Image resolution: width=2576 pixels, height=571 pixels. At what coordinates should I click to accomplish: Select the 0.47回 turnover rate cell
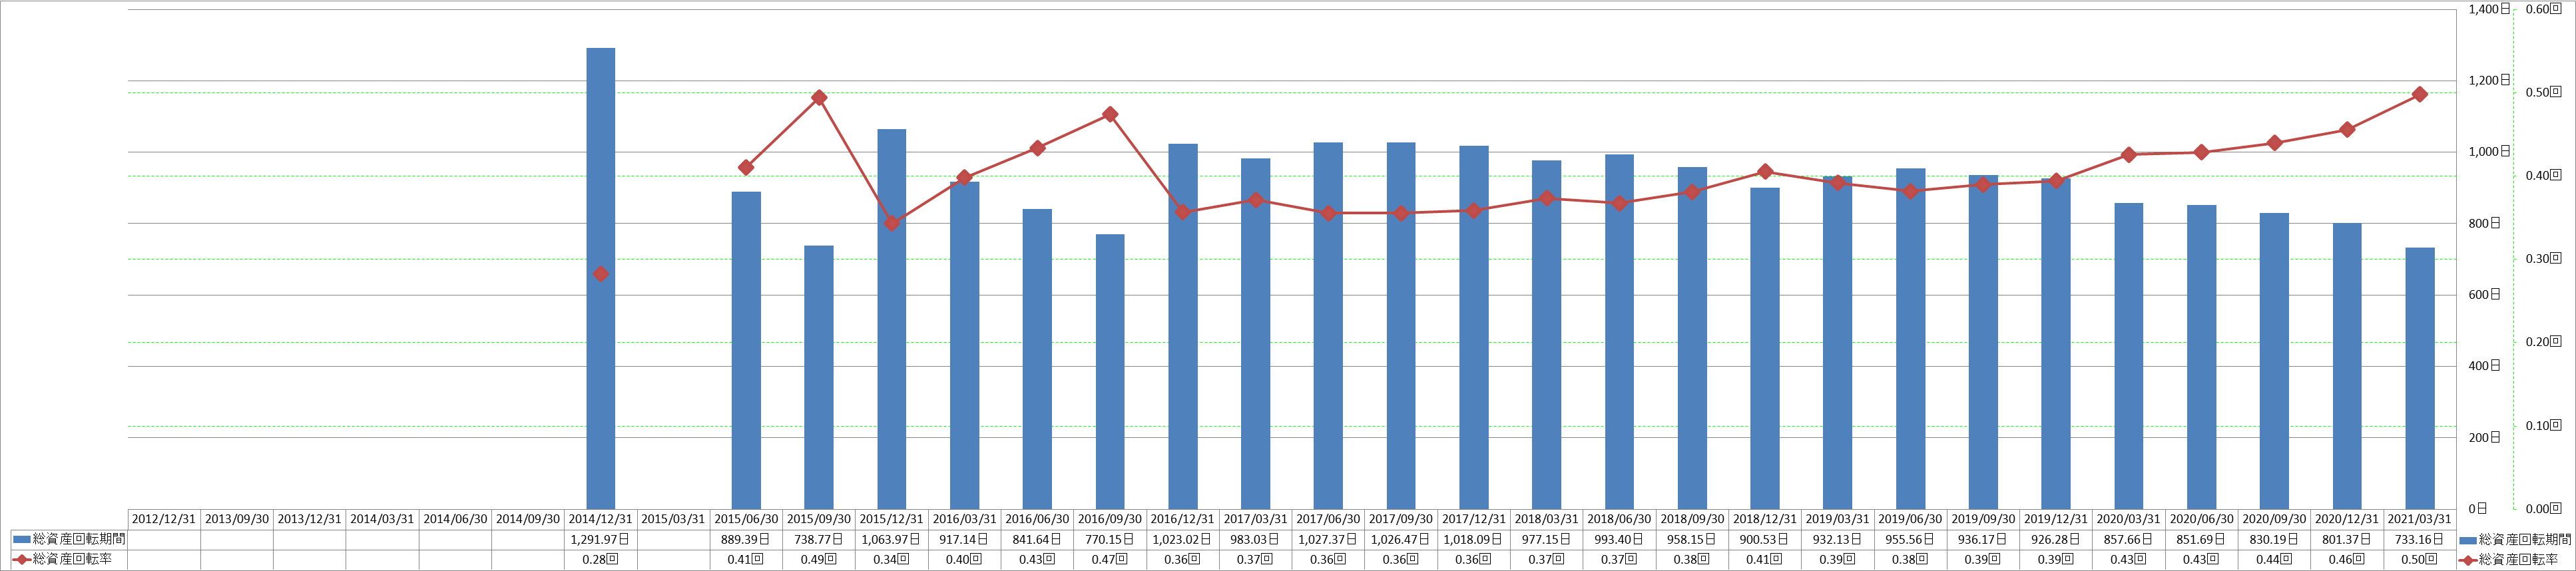(1110, 559)
